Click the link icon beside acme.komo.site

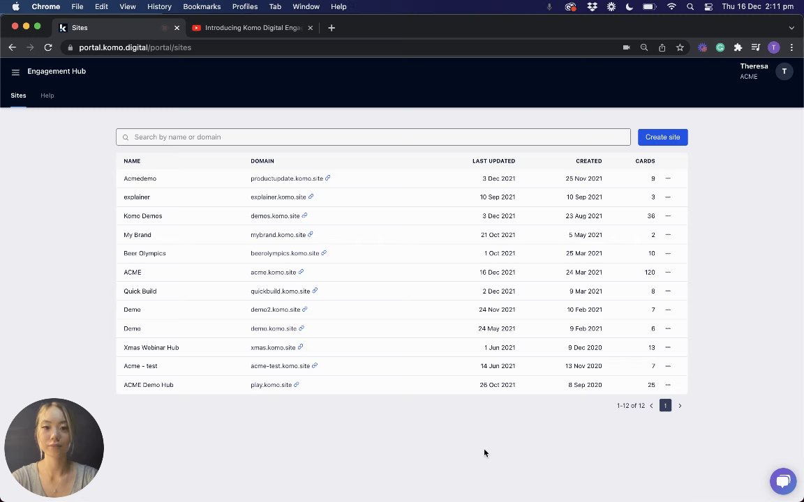pos(301,272)
